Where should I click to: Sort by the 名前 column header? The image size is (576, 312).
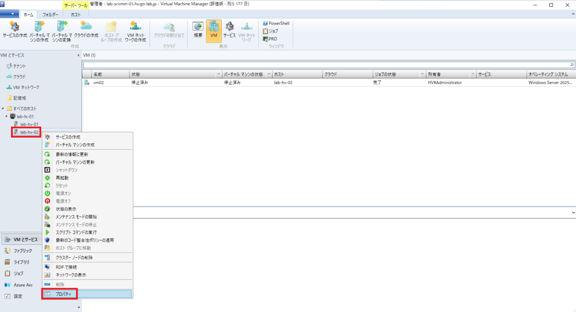click(x=110, y=75)
